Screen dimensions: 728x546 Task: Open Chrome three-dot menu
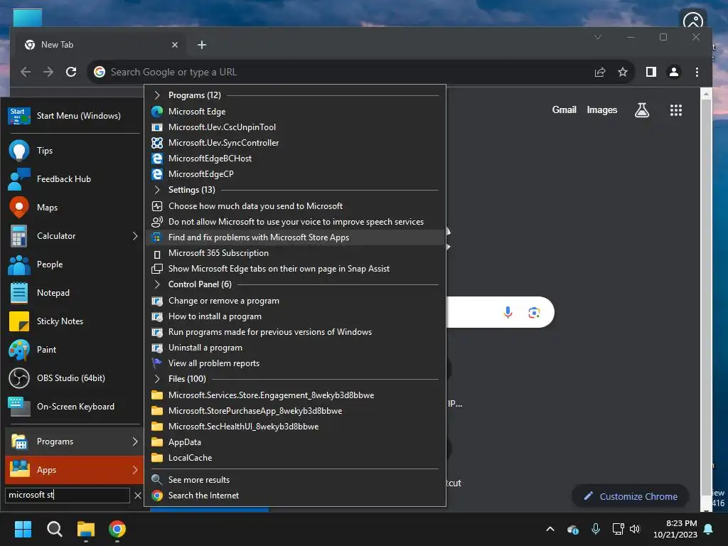pyautogui.click(x=697, y=72)
